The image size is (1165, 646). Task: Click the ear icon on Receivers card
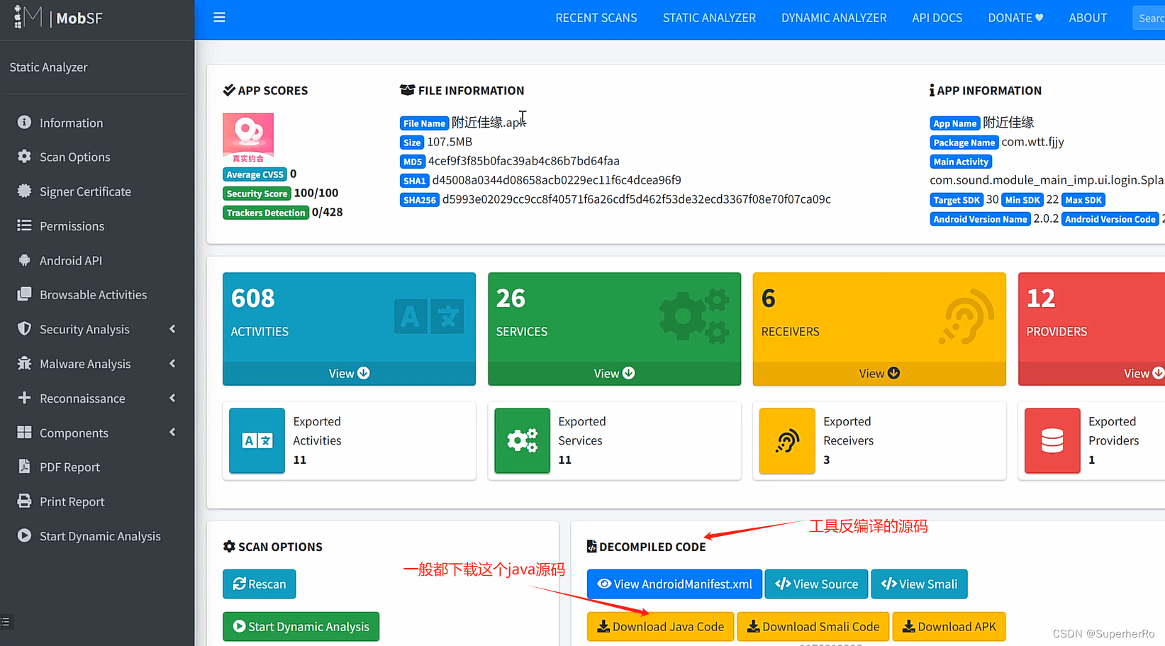tap(966, 316)
